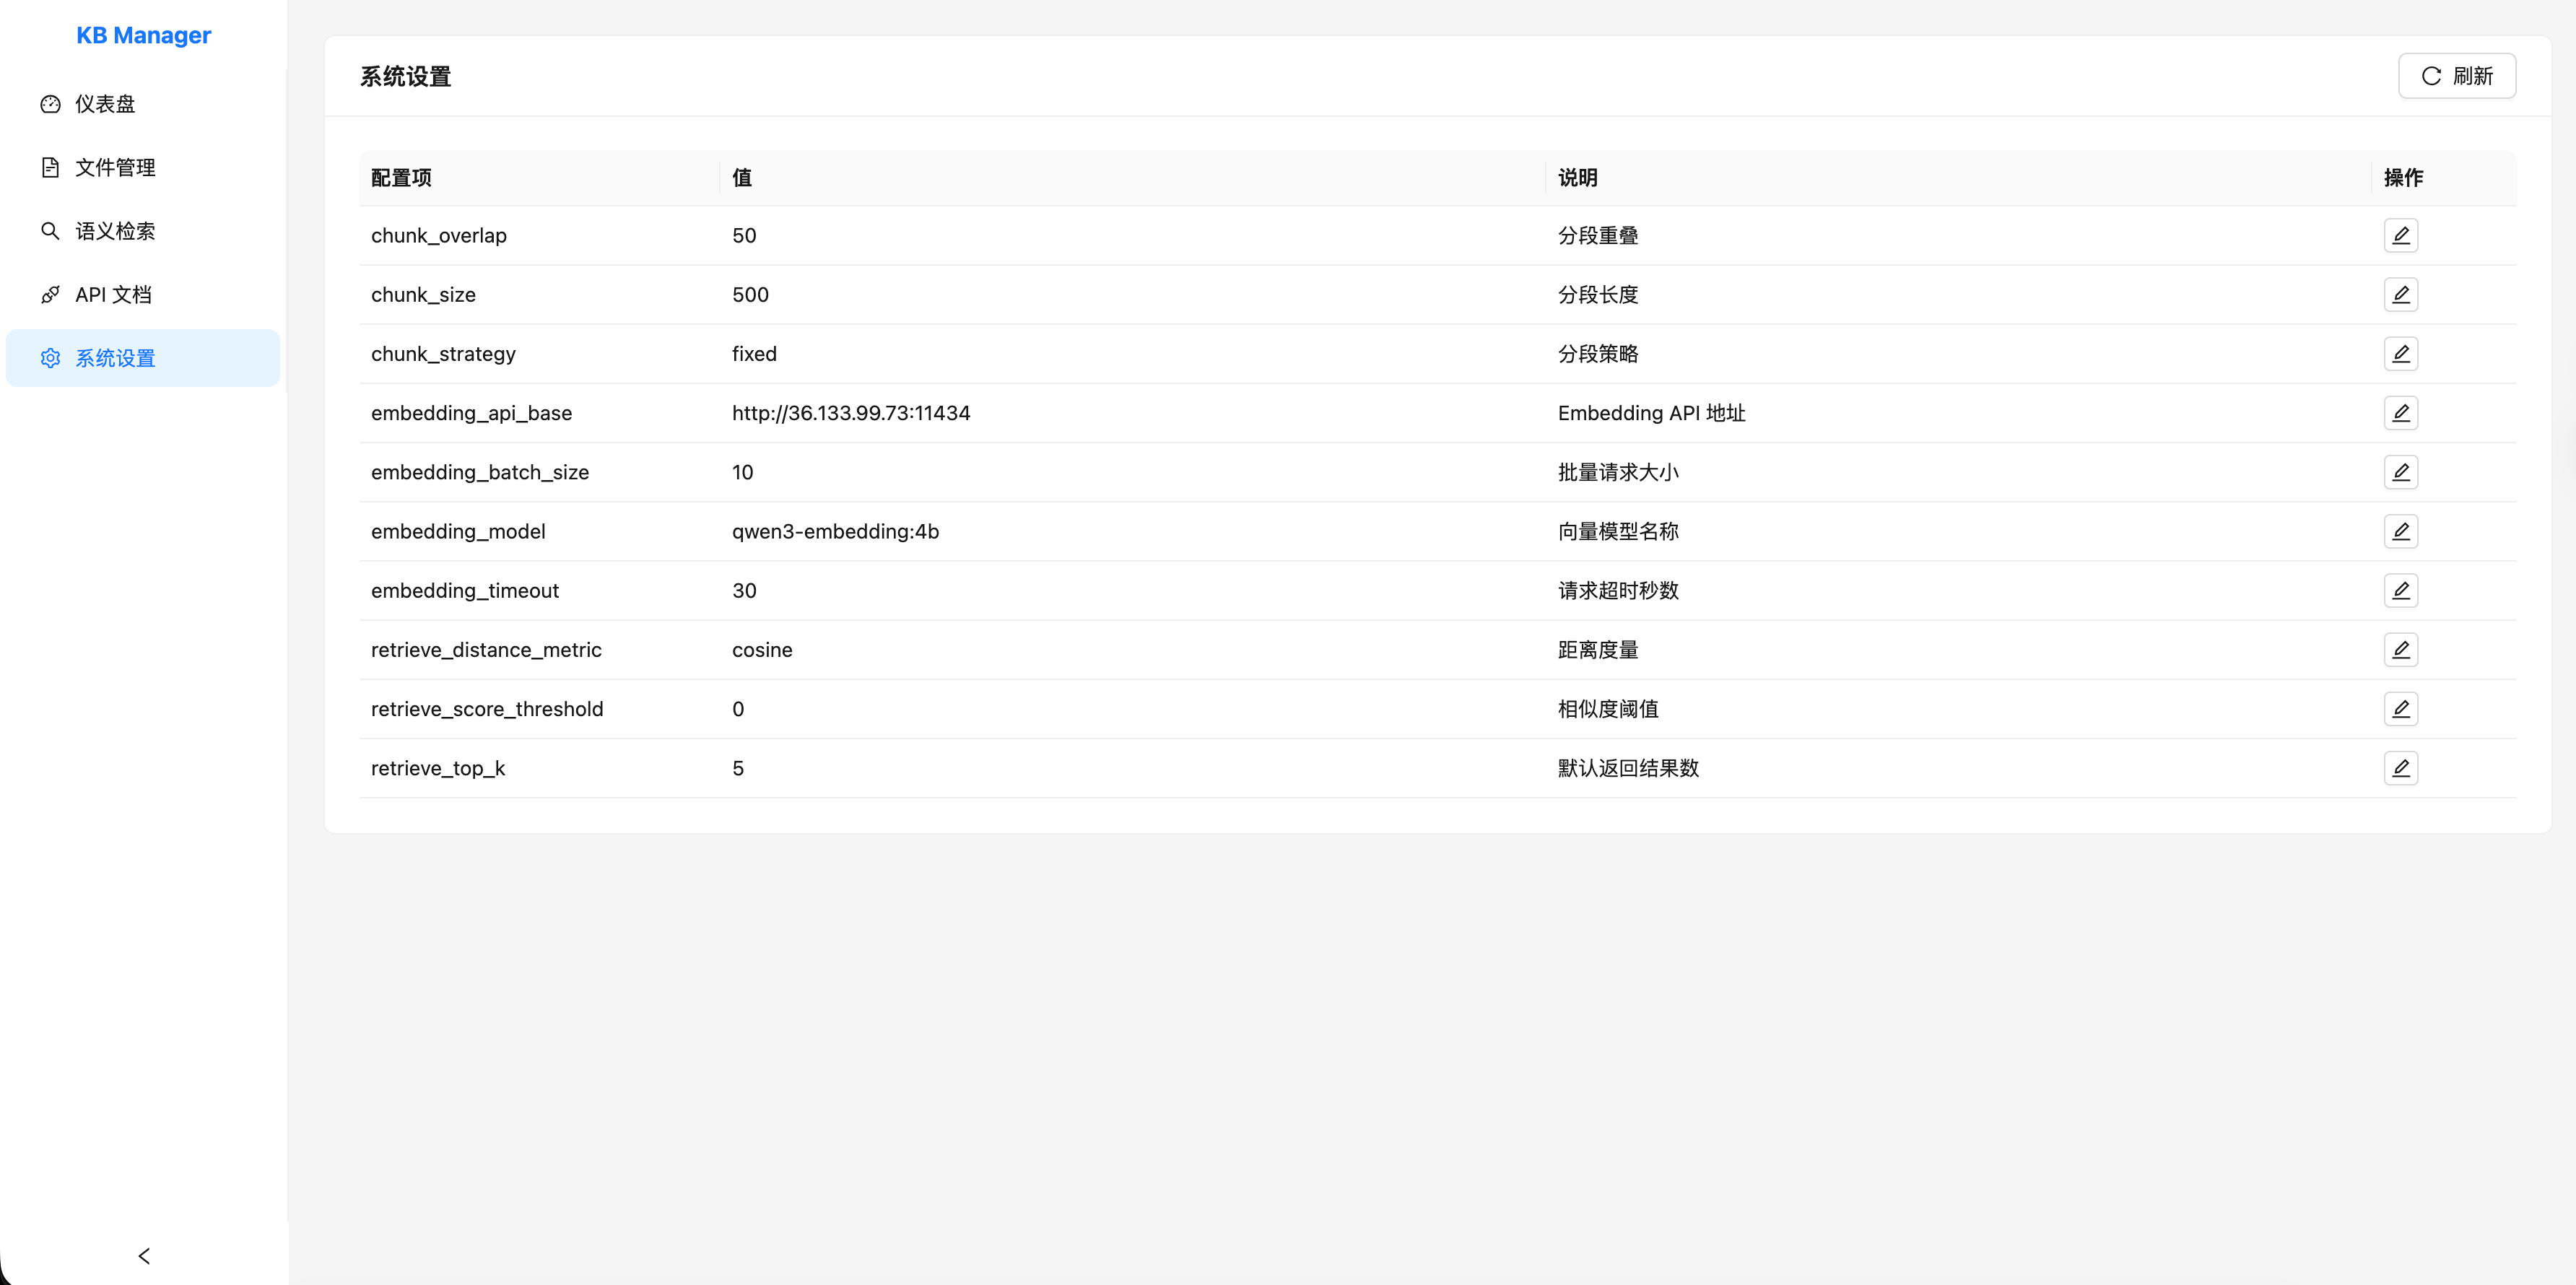Viewport: 2576px width, 1285px height.
Task: Click the value 10 for embedding_batch_size
Action: 742,472
